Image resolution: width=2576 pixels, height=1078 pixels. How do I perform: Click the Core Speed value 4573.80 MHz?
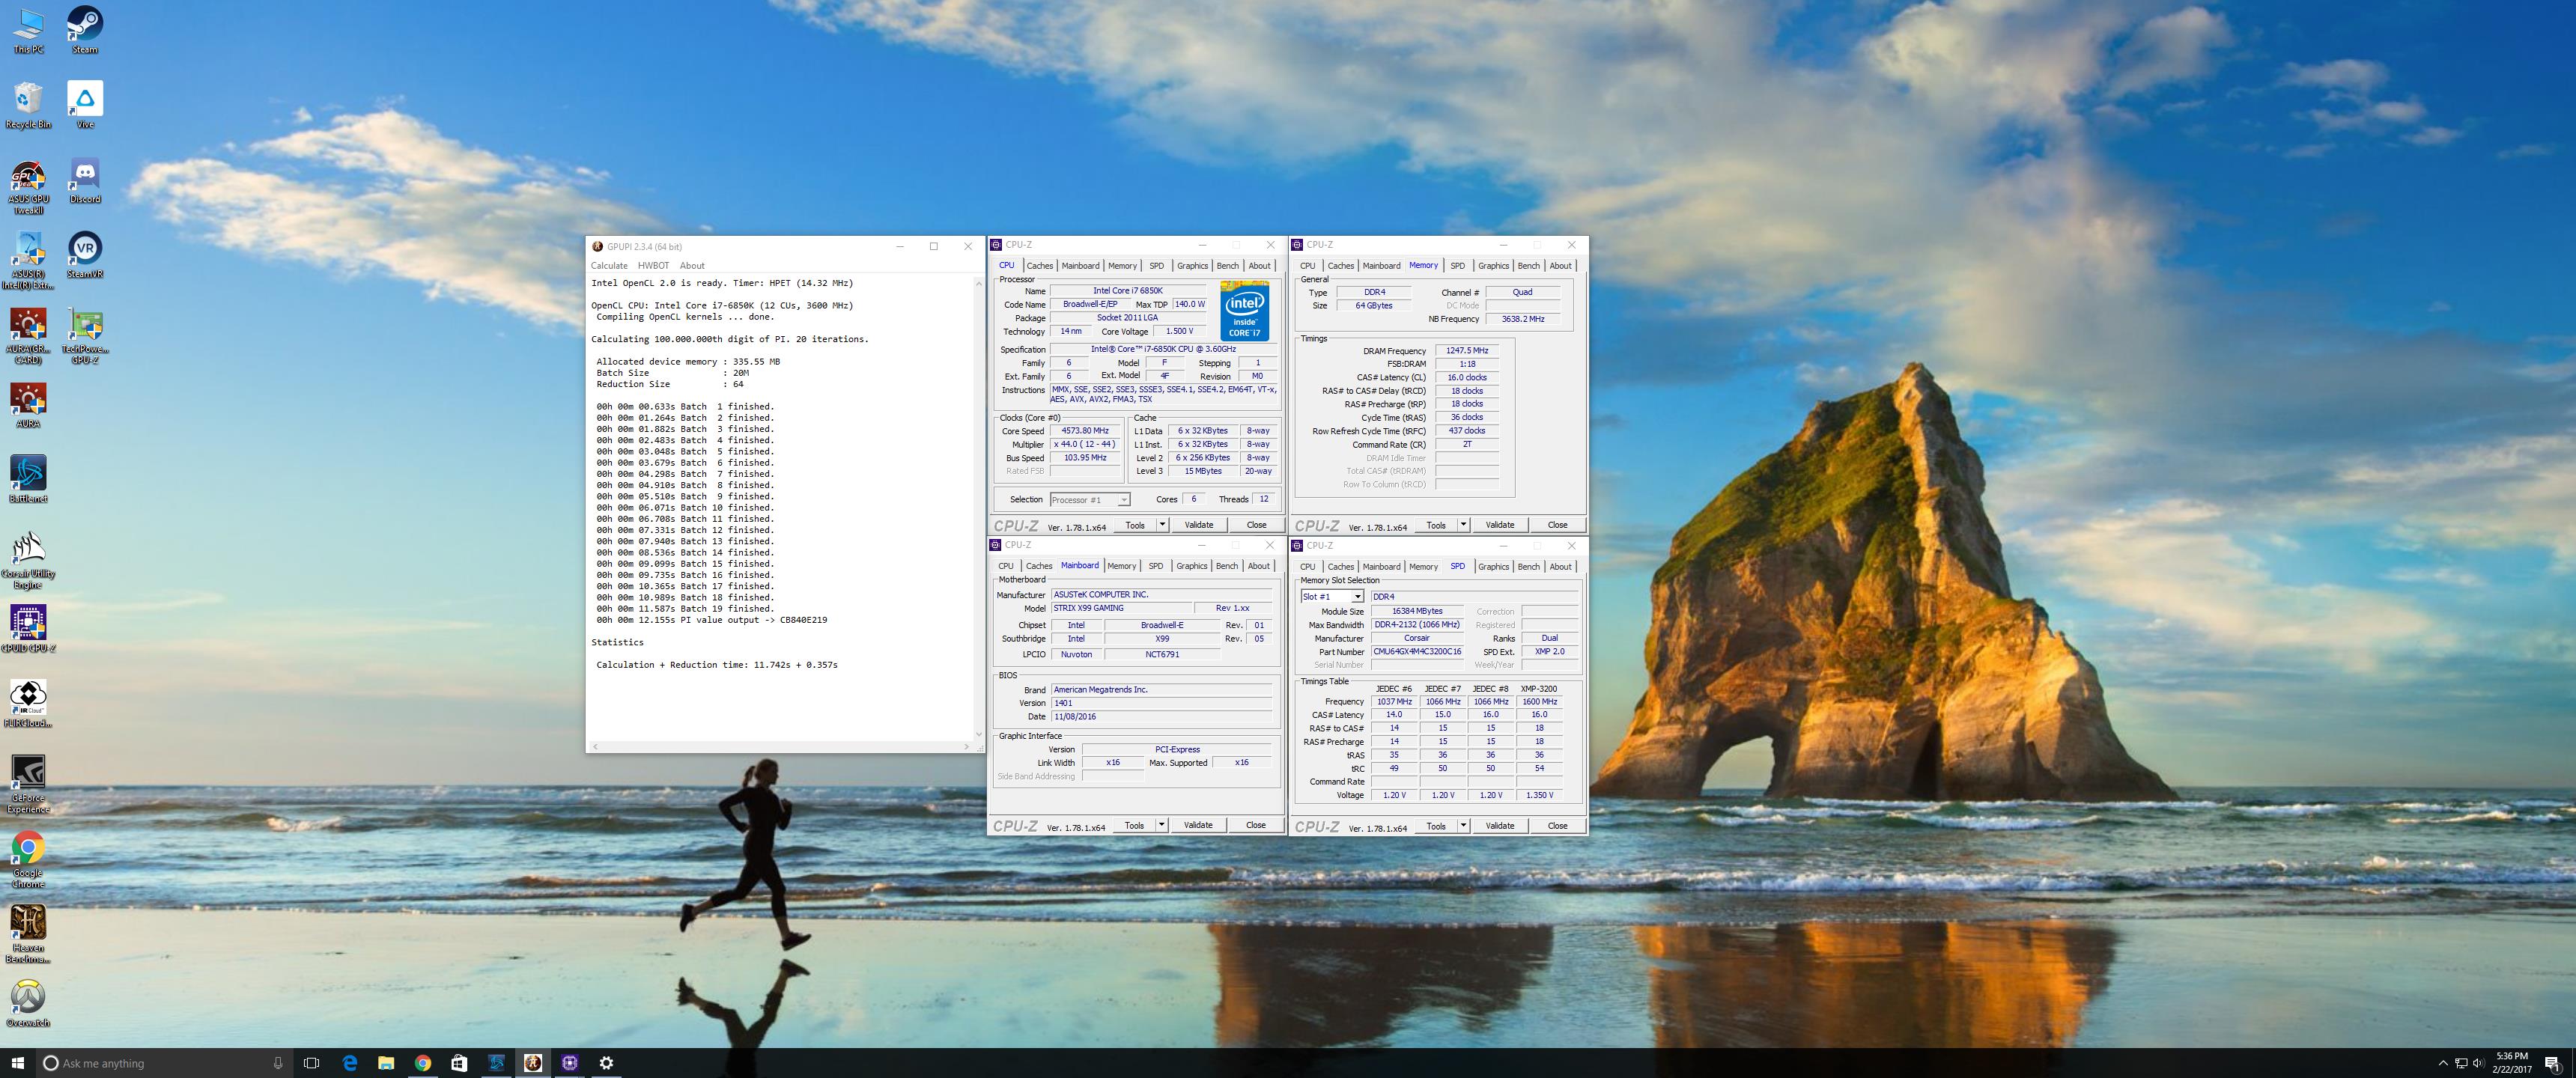[x=1086, y=431]
